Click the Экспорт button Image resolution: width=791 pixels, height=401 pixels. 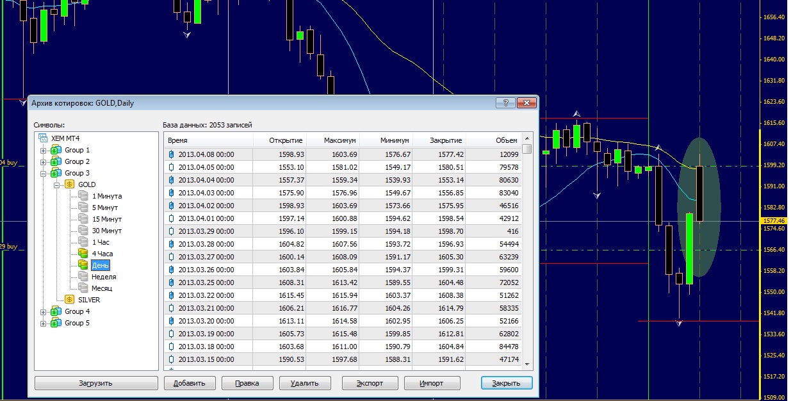tap(370, 383)
